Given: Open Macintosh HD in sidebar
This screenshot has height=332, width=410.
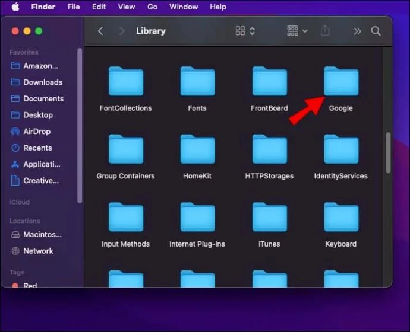Looking at the screenshot, I should point(36,234).
